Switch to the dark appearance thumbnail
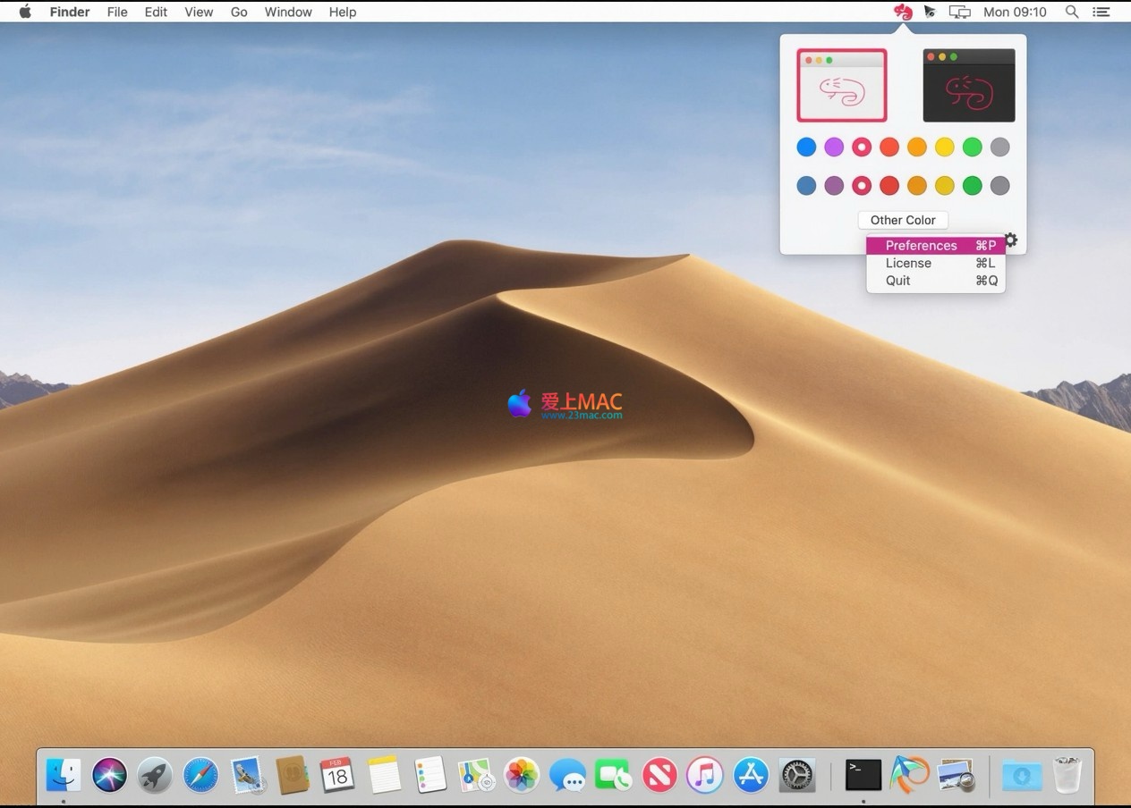 click(x=969, y=86)
